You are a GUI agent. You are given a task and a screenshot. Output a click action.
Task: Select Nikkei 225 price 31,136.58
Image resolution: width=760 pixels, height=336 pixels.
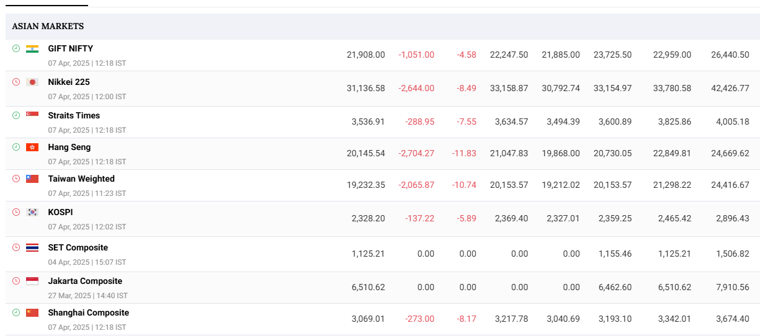(x=365, y=88)
